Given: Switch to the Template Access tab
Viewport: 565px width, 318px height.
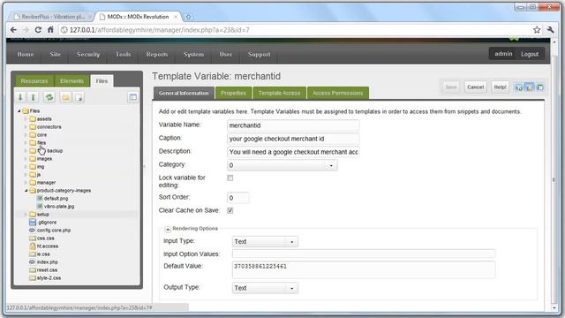Looking at the screenshot, I should coord(279,93).
